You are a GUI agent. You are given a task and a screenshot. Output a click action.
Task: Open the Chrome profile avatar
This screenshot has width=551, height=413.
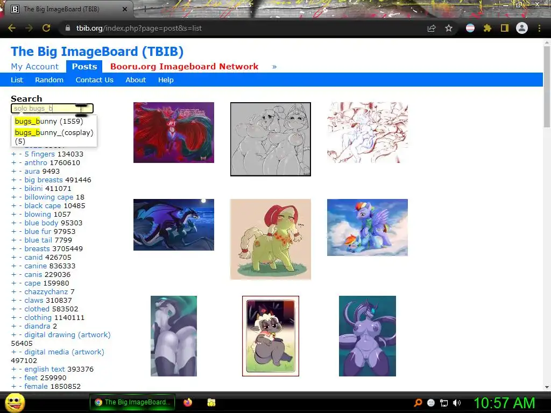(522, 28)
